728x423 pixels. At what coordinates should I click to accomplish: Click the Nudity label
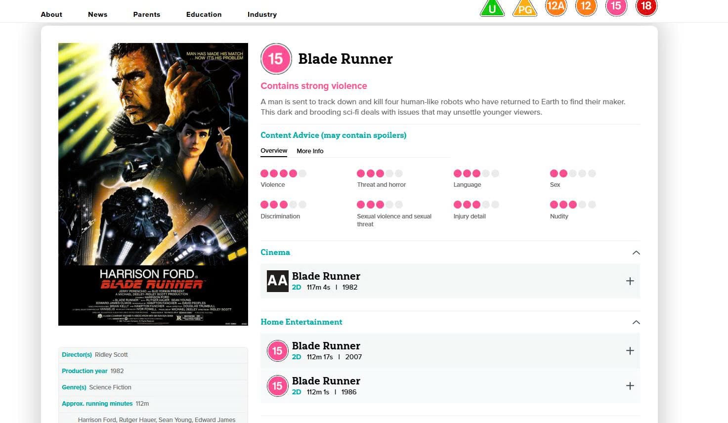559,216
